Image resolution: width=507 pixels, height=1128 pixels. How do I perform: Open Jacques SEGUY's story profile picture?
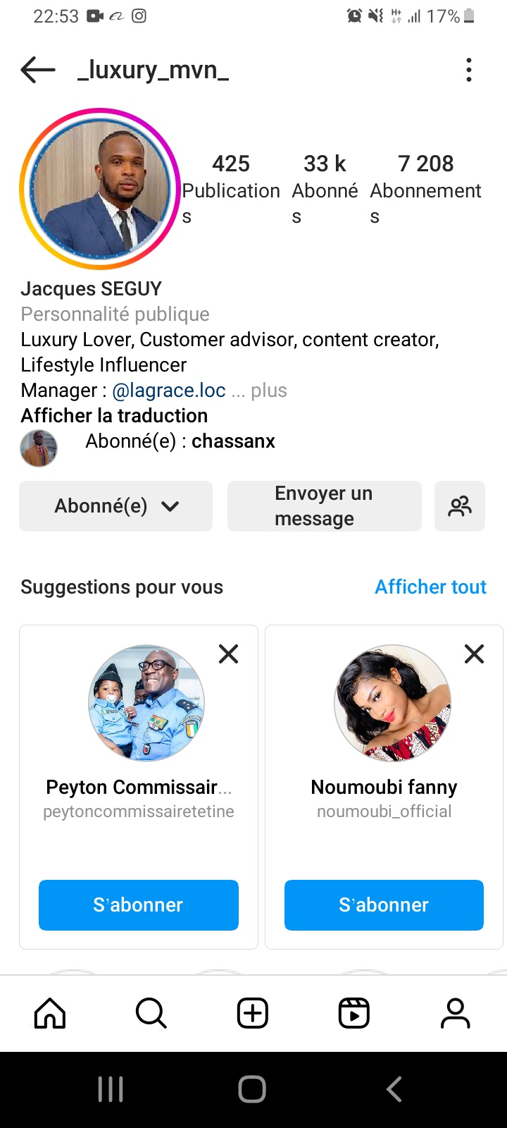100,189
